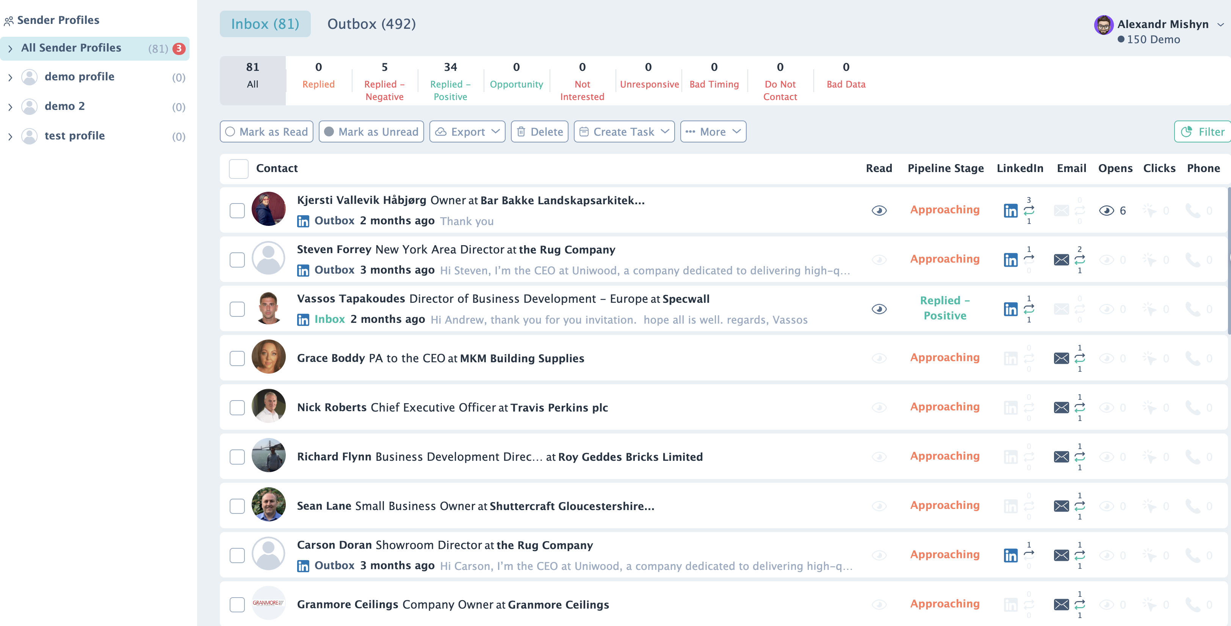Click clicks cursor icon in Kjersti Vallevik row
Screen dimensions: 1231x626
(1149, 211)
